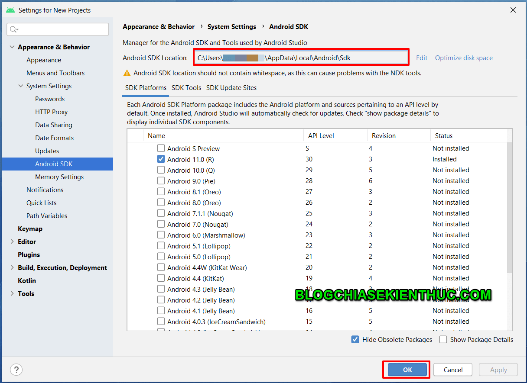
Task: Open Passwords settings page
Action: [50, 99]
